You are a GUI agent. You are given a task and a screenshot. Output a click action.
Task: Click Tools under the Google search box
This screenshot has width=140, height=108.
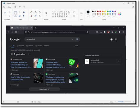click(76, 45)
